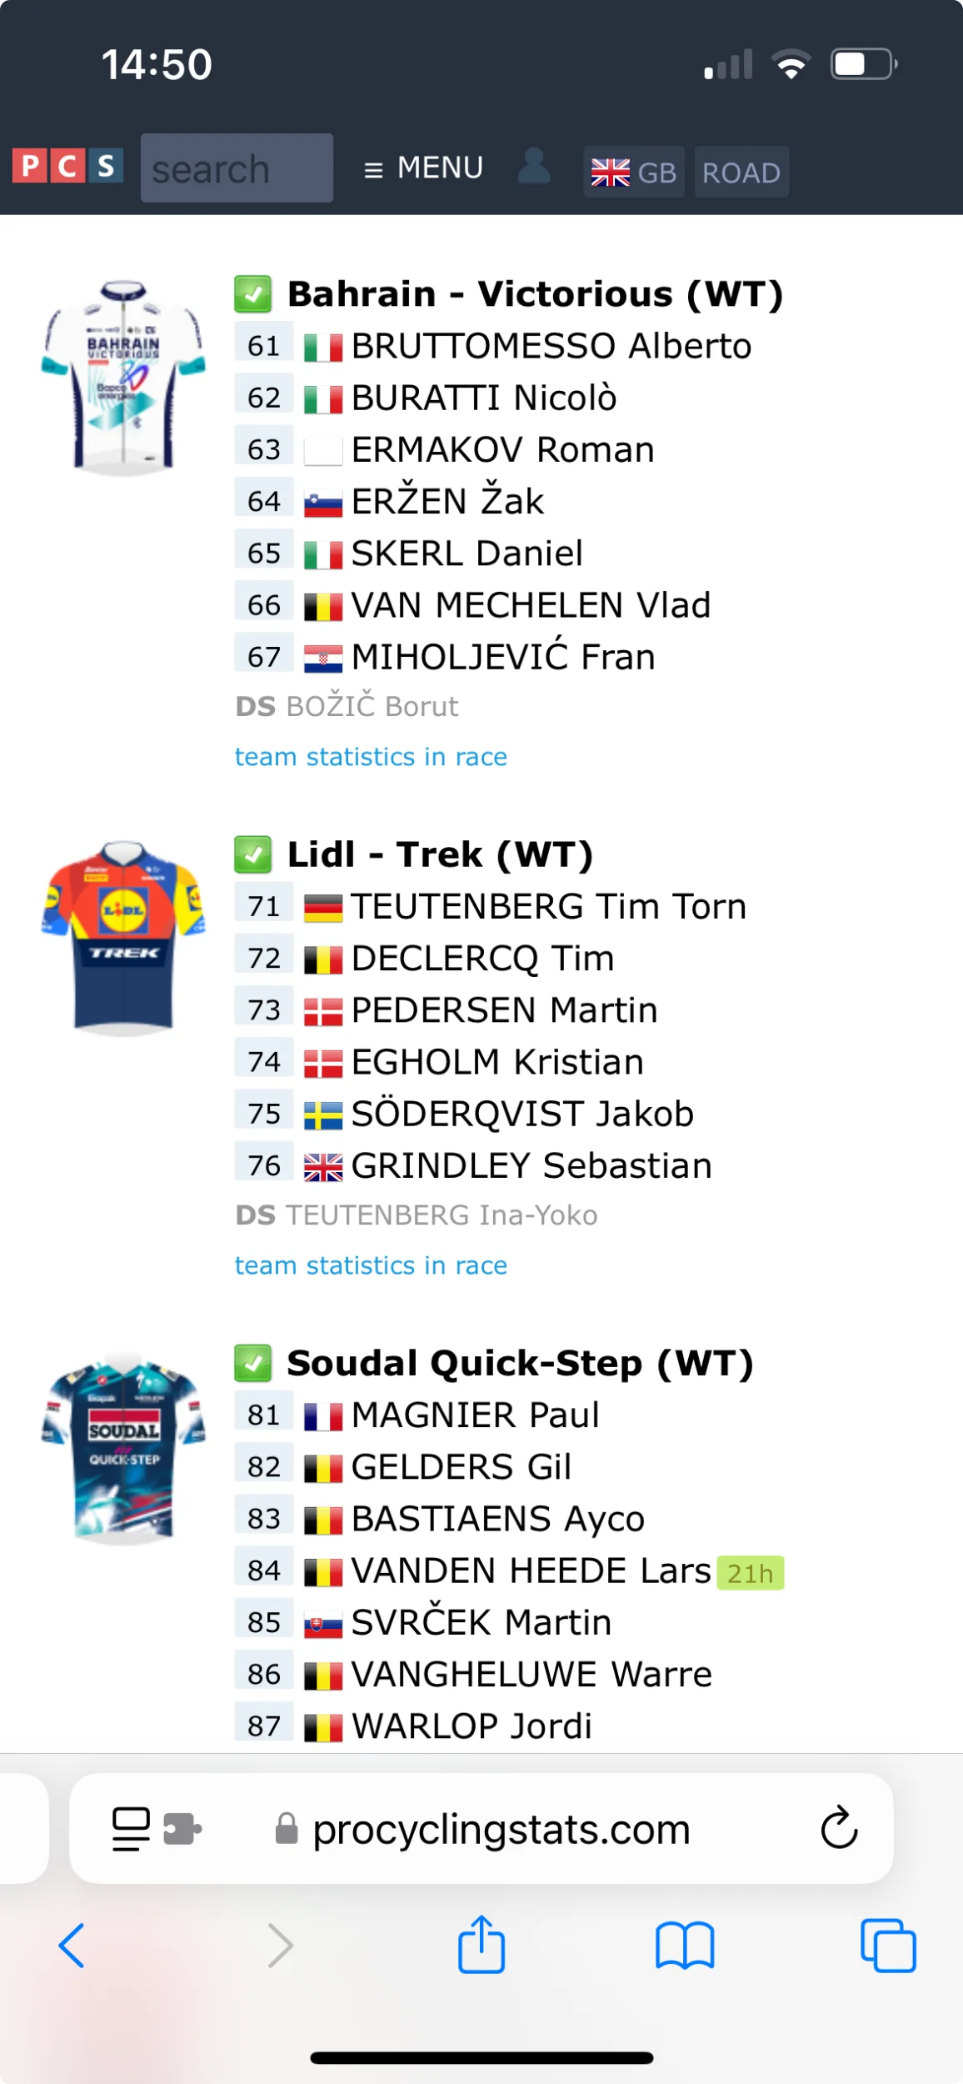This screenshot has width=963, height=2084.
Task: Focus the search field
Action: (237, 168)
